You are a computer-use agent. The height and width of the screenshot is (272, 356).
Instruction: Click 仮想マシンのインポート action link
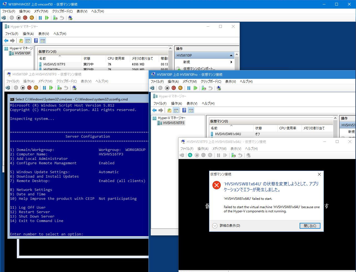click(x=199, y=69)
